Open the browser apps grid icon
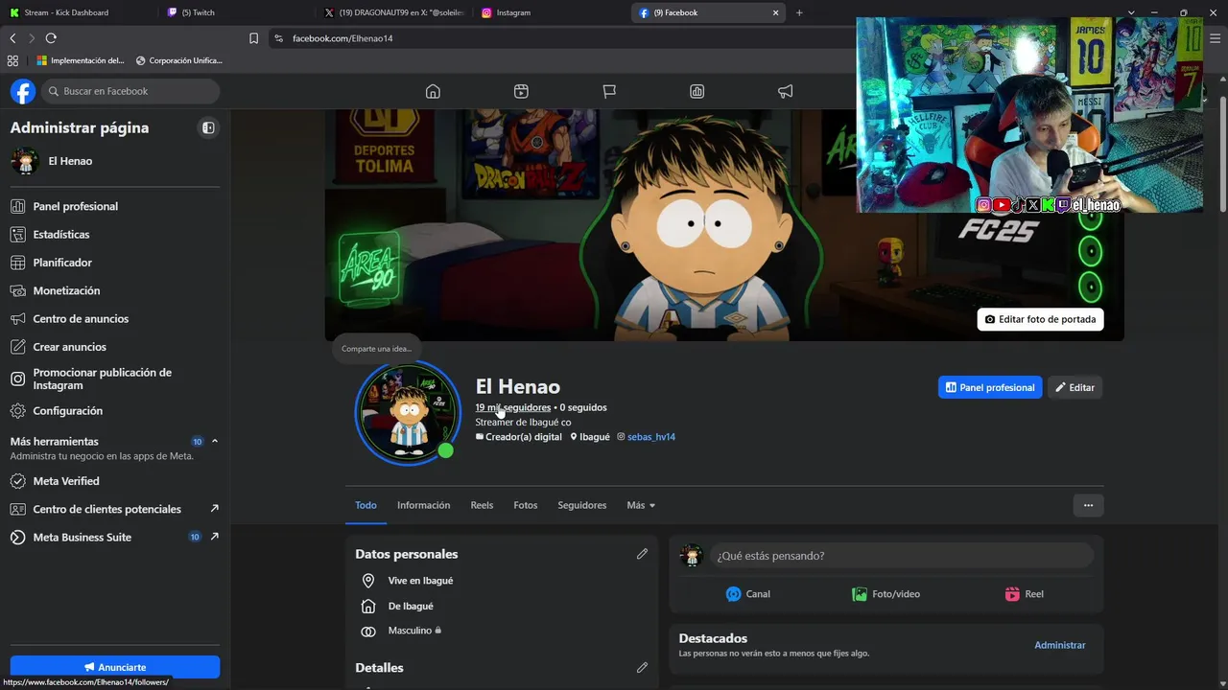Image resolution: width=1228 pixels, height=690 pixels. coord(12,60)
